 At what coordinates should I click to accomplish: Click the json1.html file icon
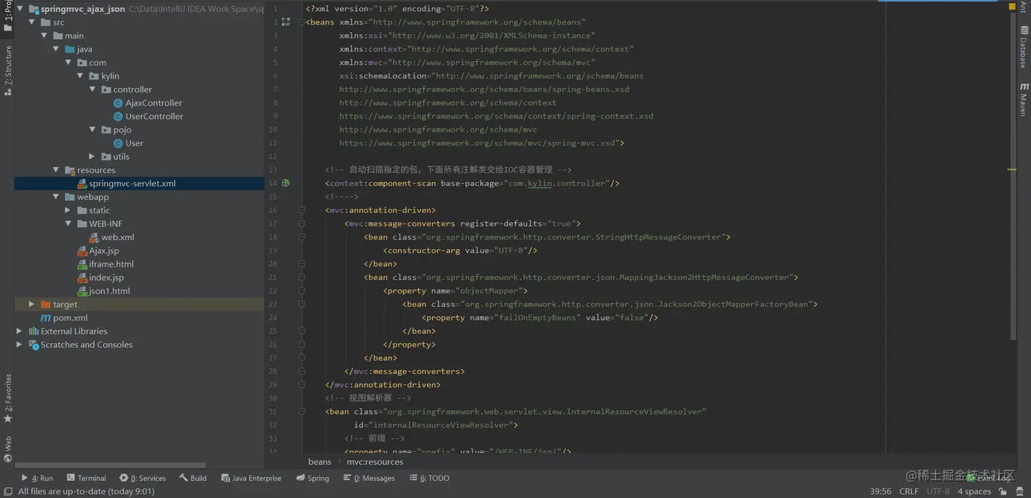82,291
